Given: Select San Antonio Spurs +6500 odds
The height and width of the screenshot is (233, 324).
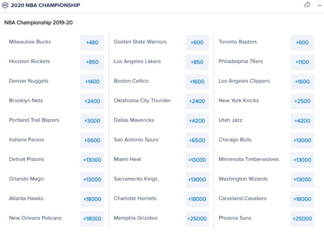Looking at the screenshot, I should click(197, 140).
